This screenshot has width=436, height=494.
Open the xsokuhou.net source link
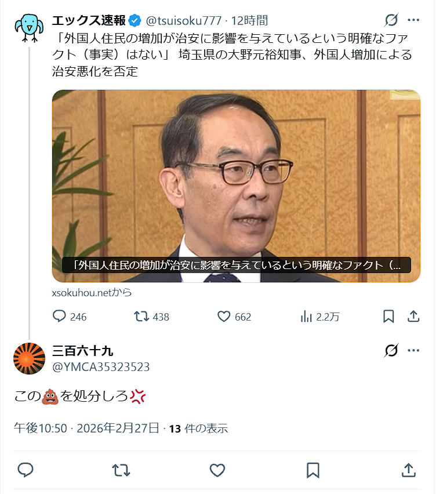[92, 293]
